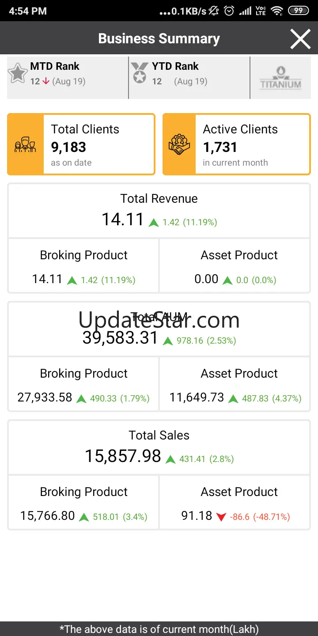Open Broking Product under Total Revenue
Image resolution: width=318 pixels, height=636 pixels.
click(x=83, y=265)
